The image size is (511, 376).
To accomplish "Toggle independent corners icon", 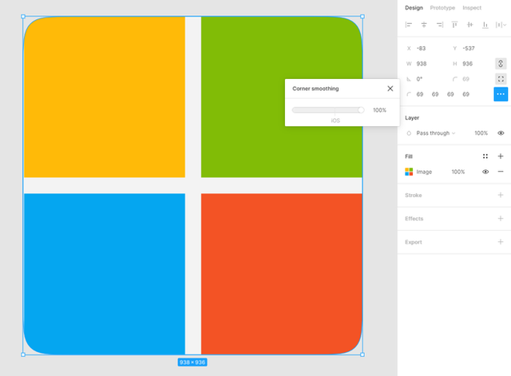I will 501,79.
